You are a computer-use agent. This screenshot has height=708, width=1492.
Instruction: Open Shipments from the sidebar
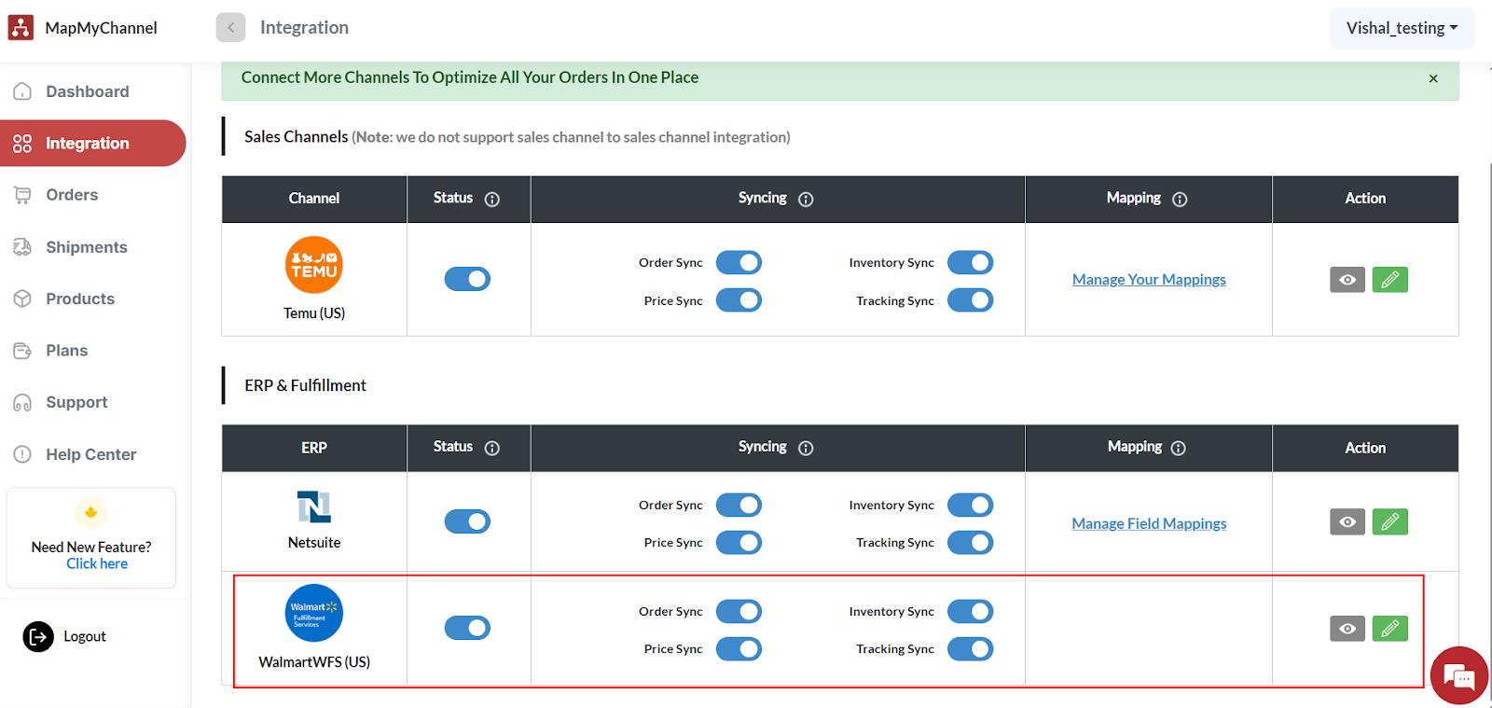click(86, 247)
